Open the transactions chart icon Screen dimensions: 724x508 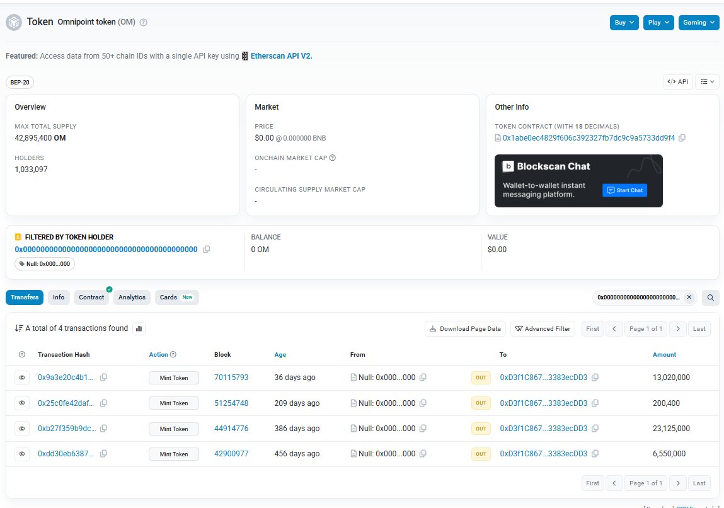point(139,328)
